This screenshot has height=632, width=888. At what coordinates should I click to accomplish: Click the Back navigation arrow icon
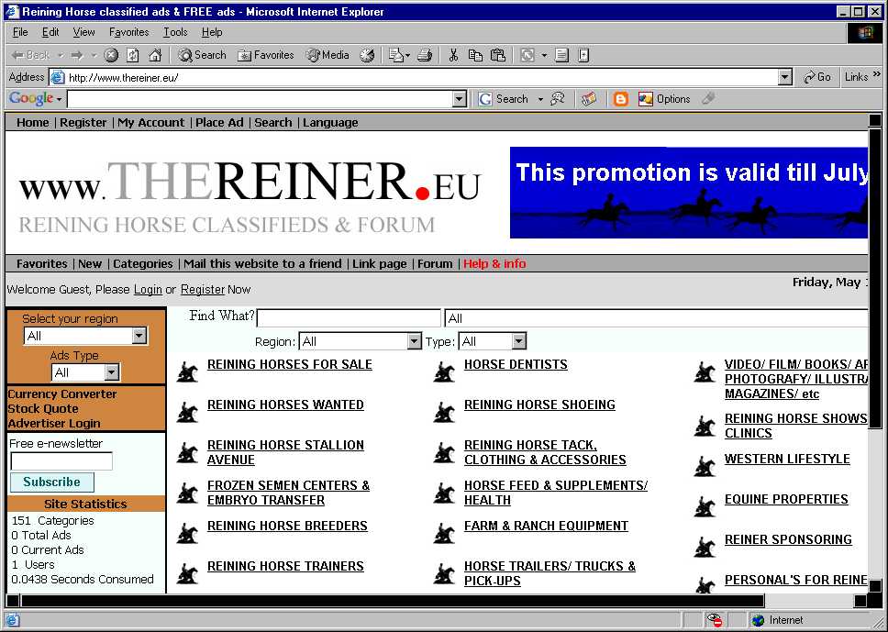17,55
